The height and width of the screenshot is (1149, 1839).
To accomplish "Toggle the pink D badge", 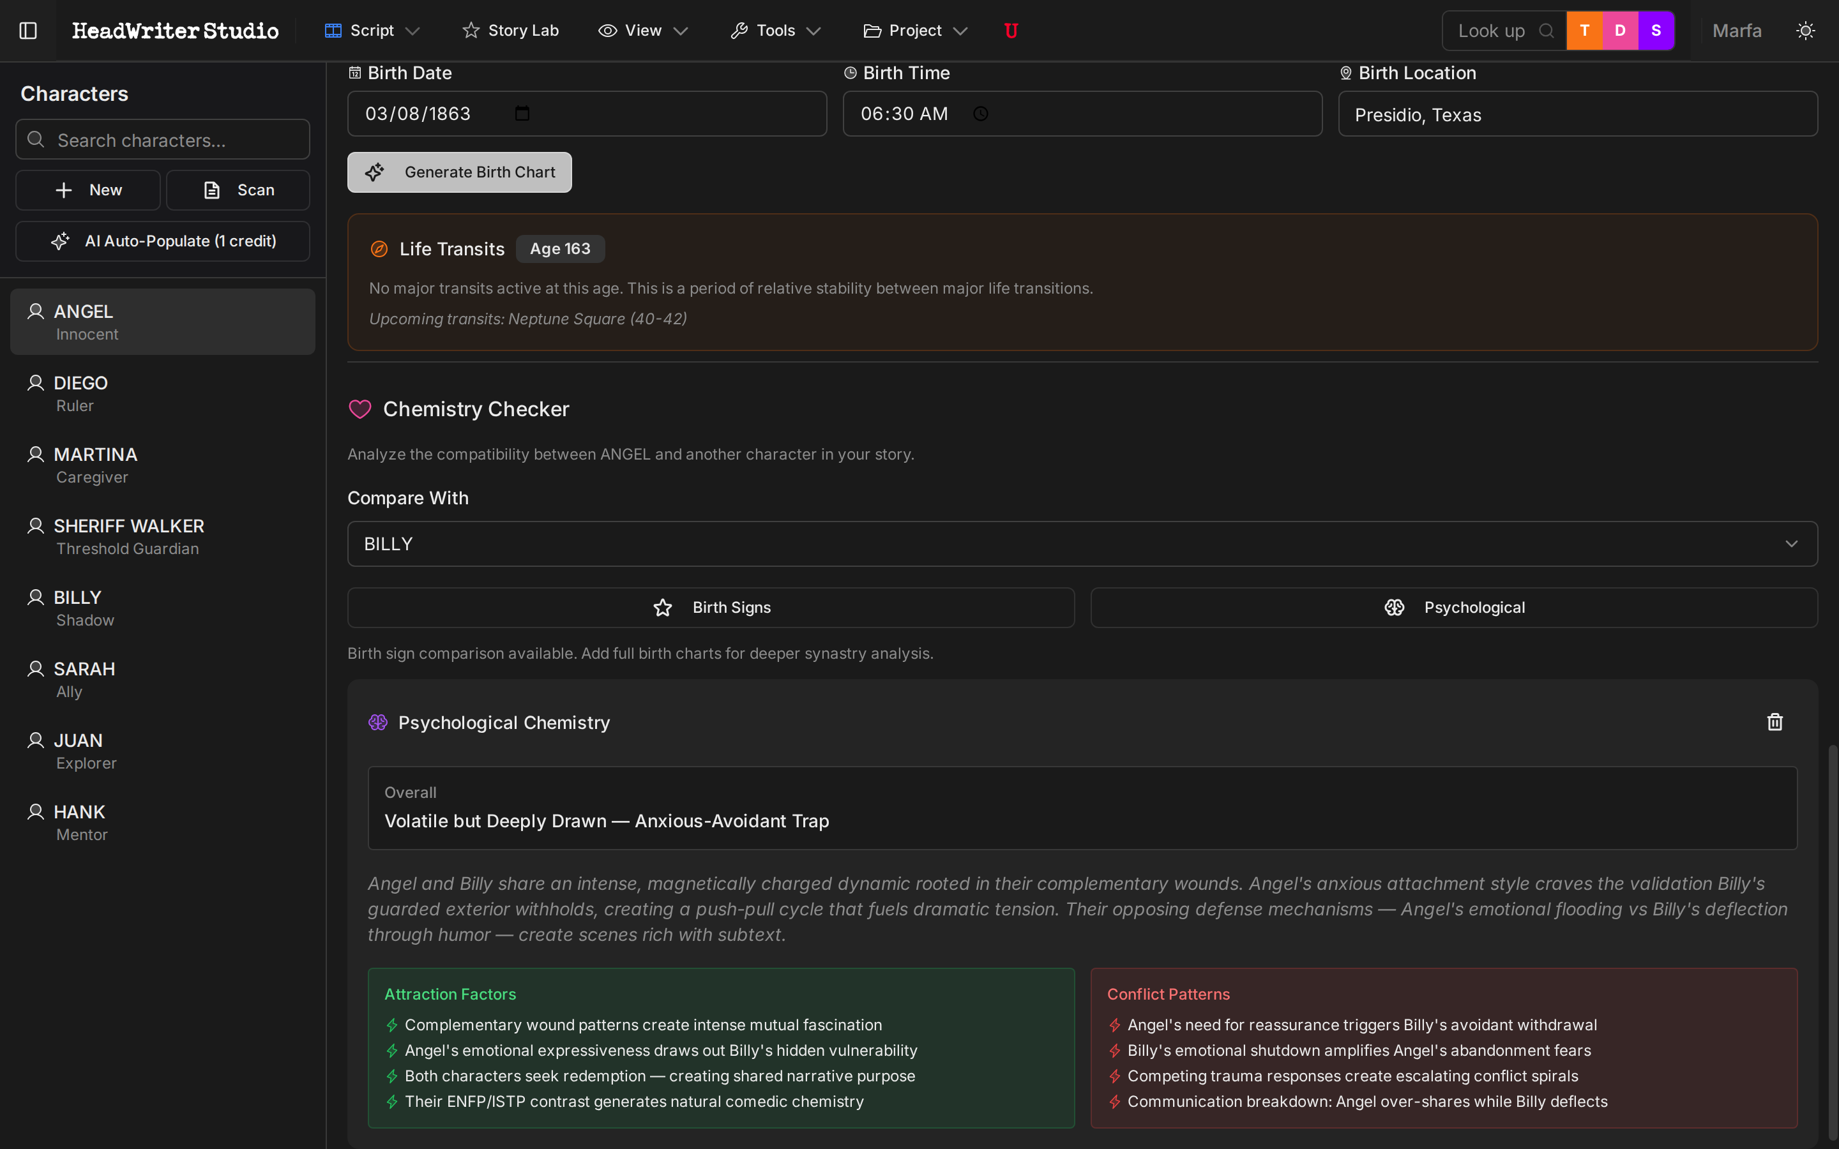I will pos(1620,31).
